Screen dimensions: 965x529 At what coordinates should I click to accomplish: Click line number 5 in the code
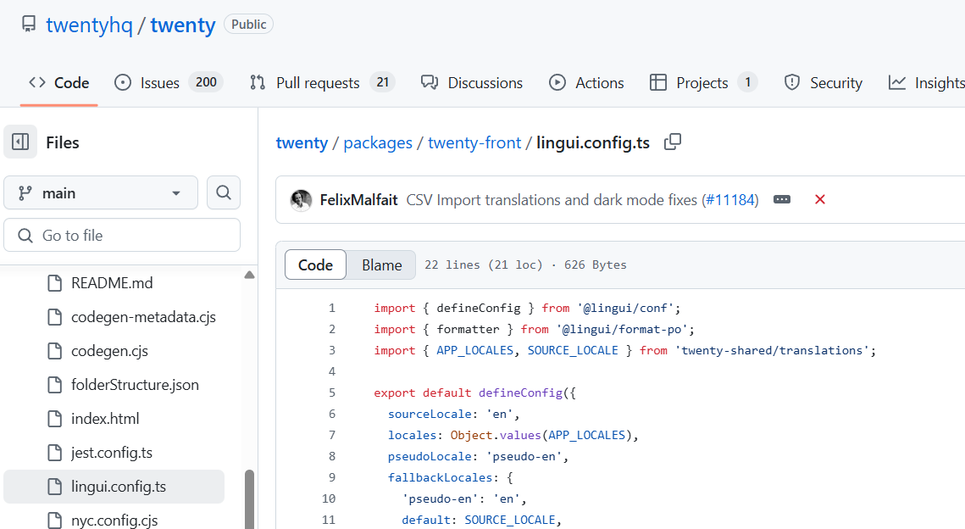coord(332,393)
